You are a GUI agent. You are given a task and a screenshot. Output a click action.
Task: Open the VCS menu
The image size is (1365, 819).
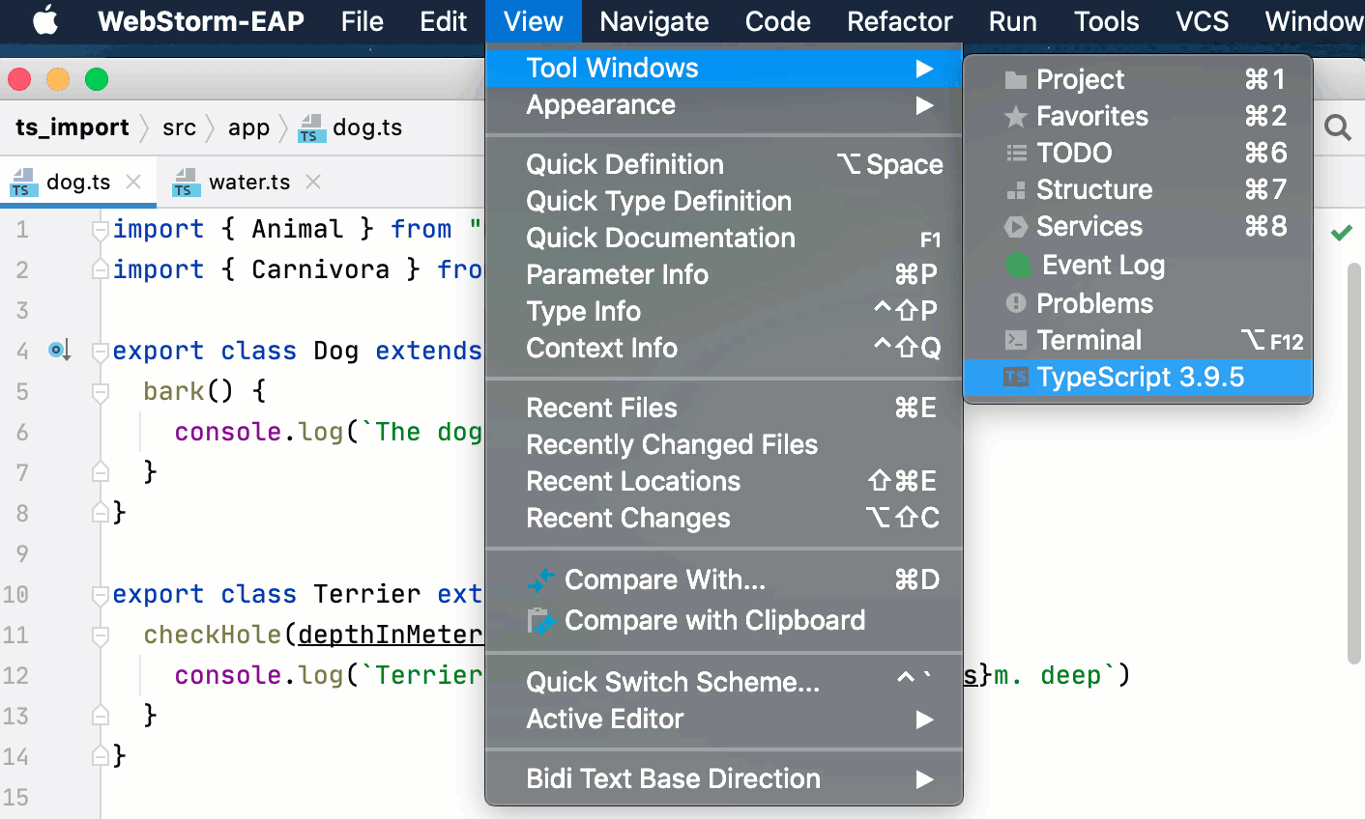(x=1203, y=21)
